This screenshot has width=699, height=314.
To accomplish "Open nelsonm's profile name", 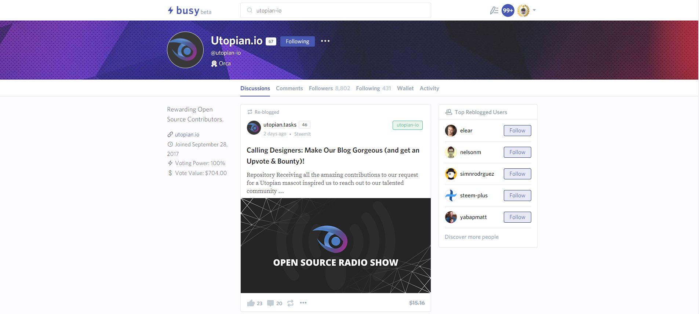I will point(470,152).
